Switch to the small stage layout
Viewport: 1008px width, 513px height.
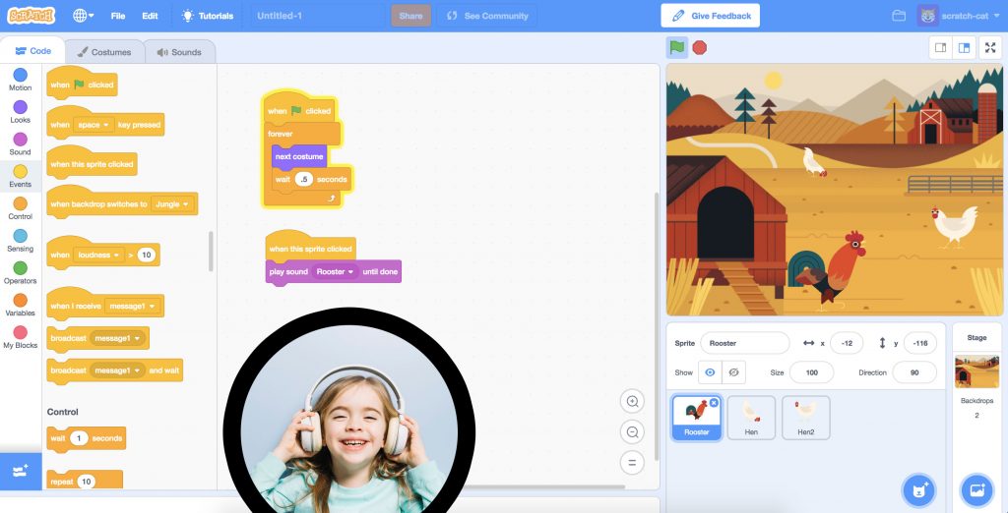[940, 47]
